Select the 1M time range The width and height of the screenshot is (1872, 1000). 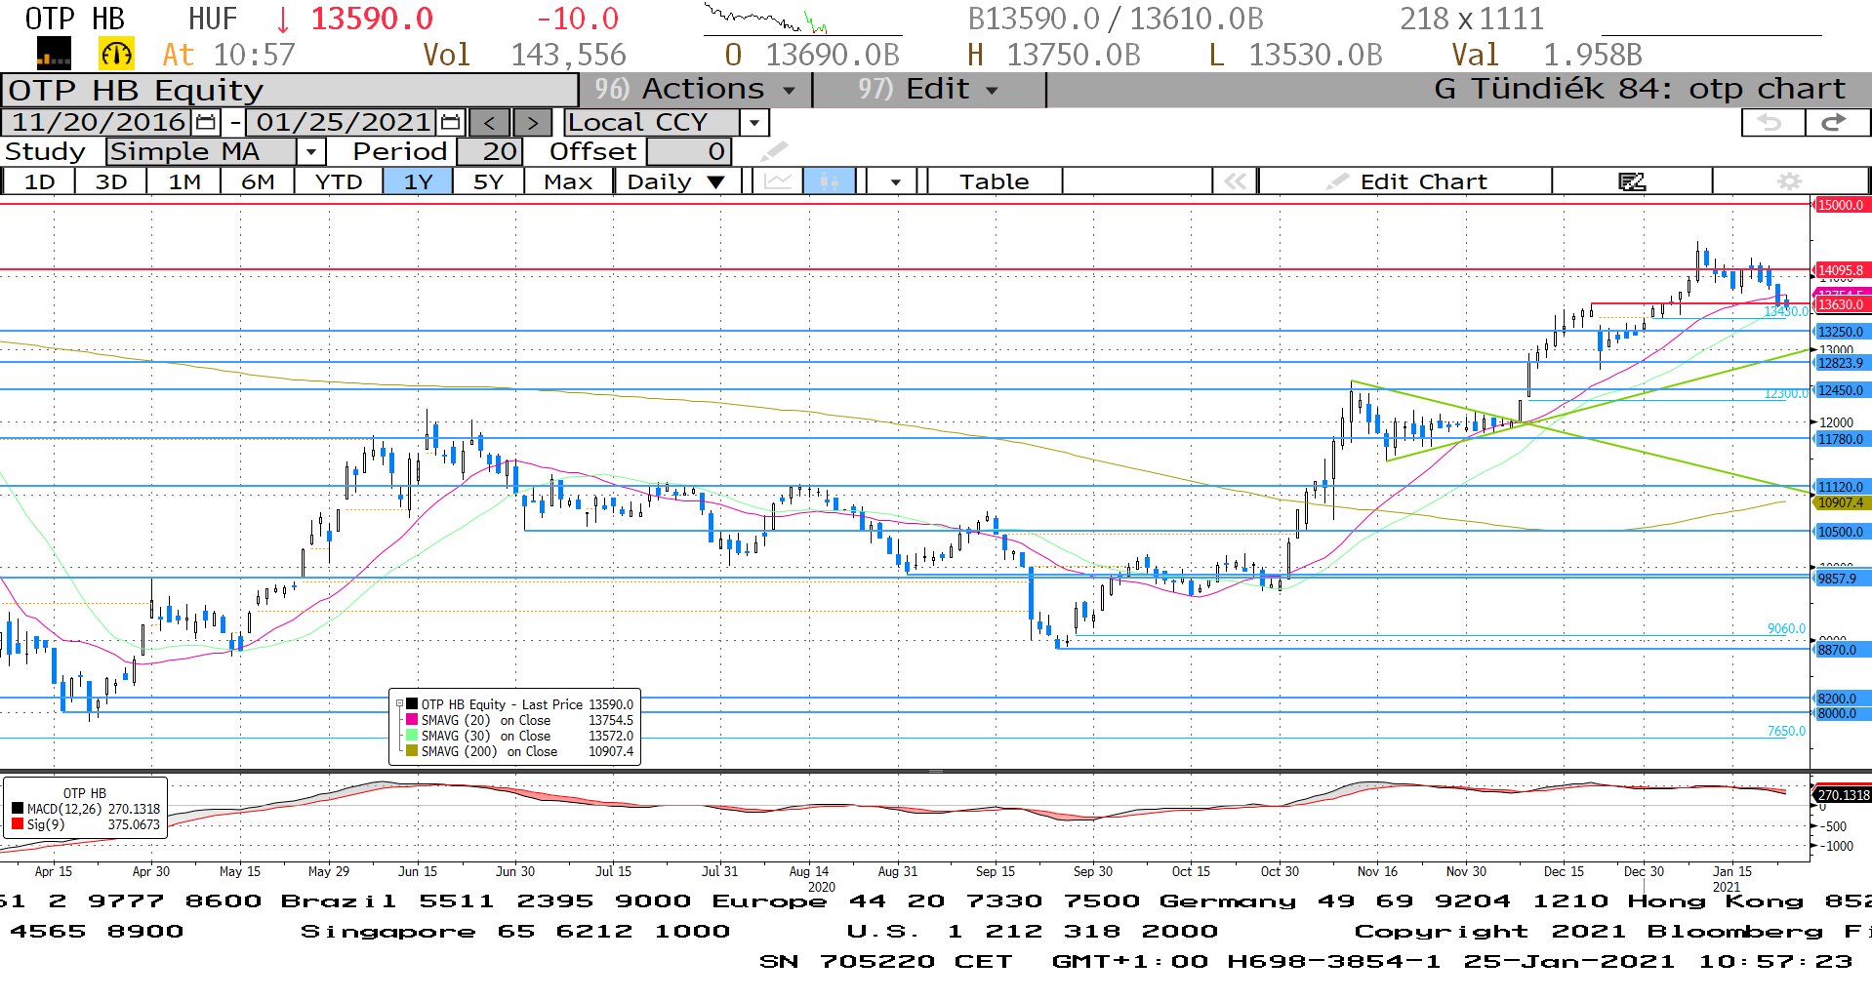pyautogui.click(x=184, y=181)
